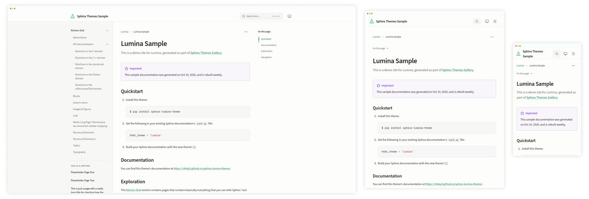Open the Lists sidebar page
Screen dimensions: 589x199
[75, 115]
